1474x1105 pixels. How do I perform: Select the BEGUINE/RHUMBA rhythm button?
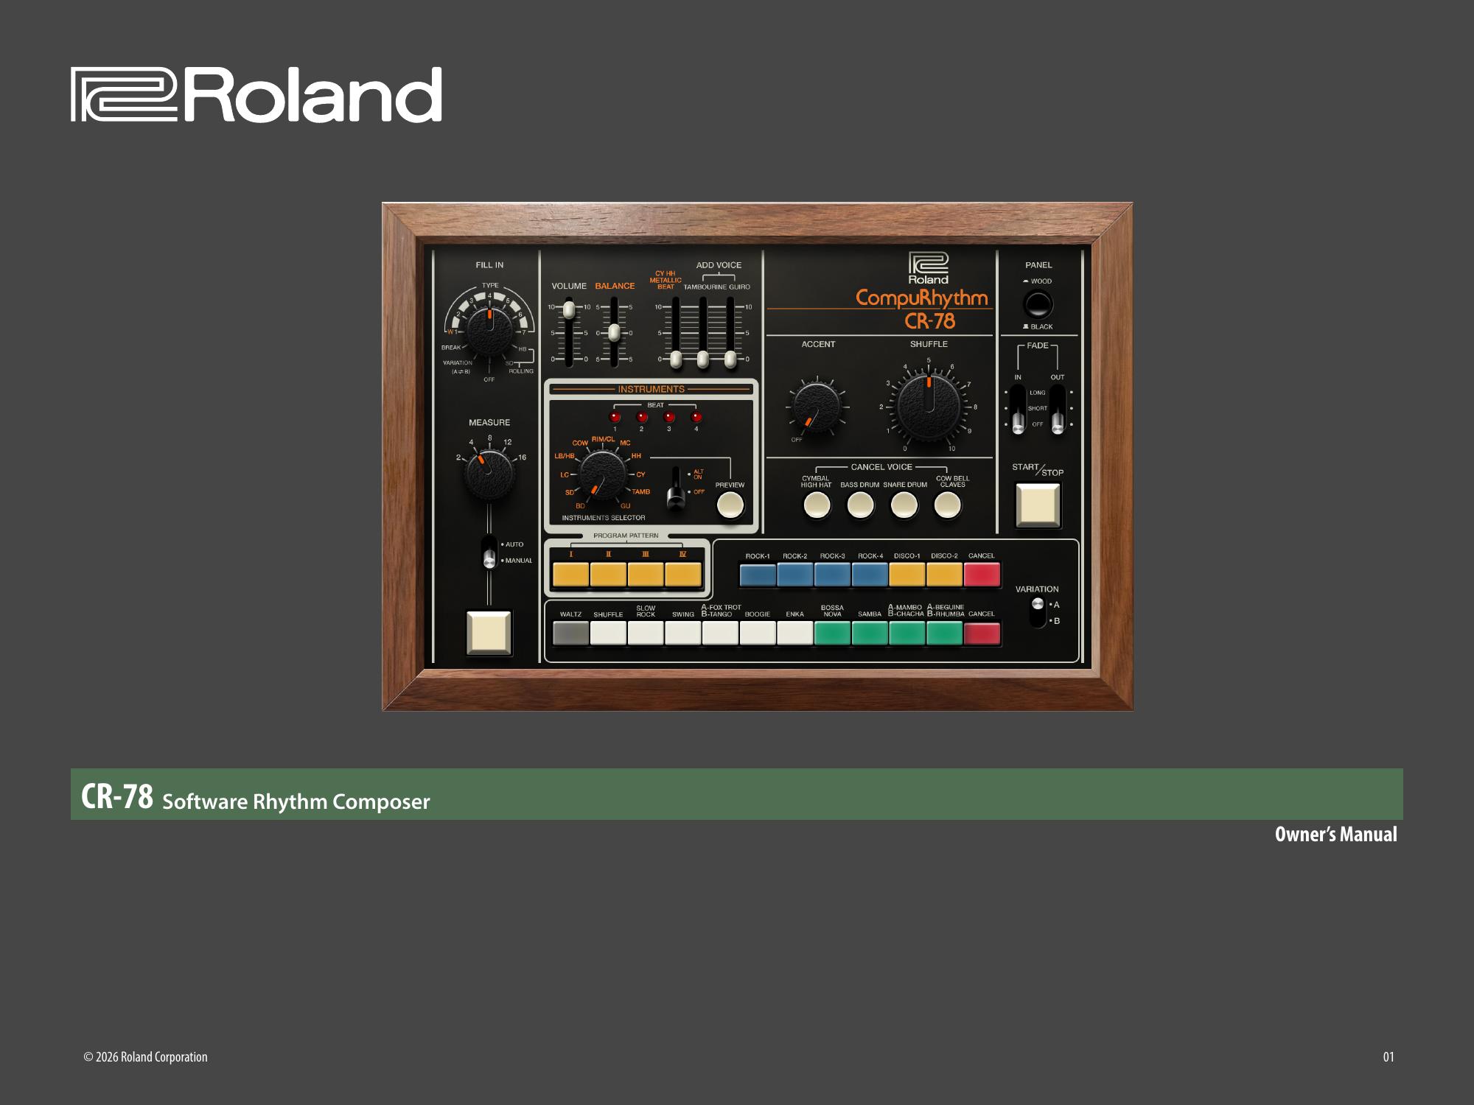point(945,633)
